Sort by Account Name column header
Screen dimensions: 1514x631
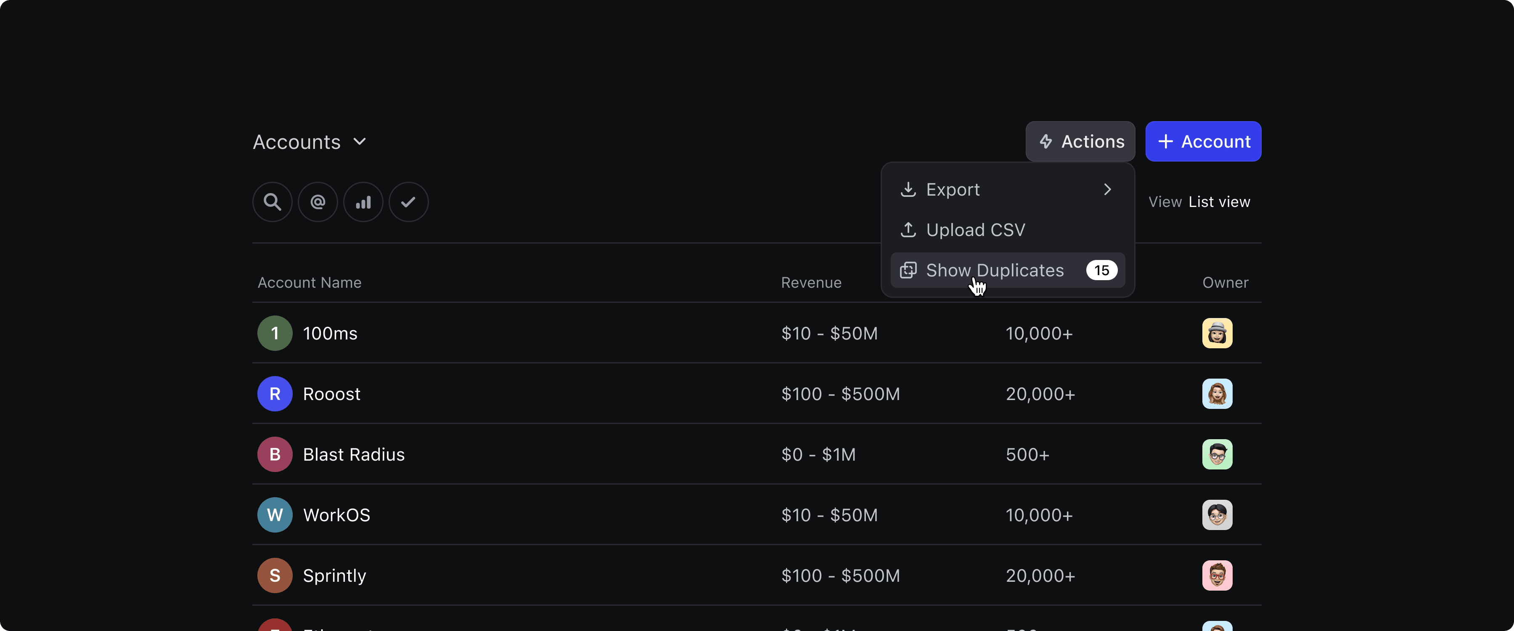click(x=309, y=283)
